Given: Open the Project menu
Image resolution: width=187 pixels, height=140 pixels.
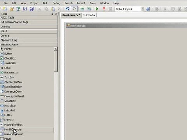Looking at the screenshot, I should pyautogui.click(x=34, y=3).
